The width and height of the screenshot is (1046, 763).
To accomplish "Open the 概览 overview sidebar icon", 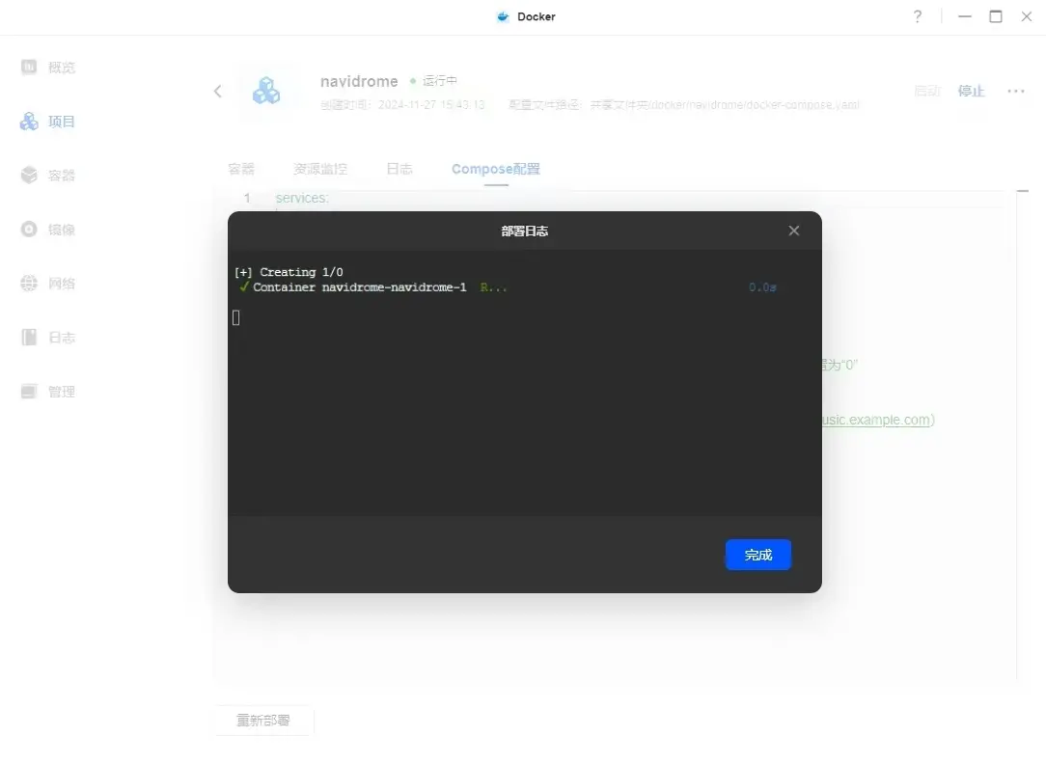I will coord(29,67).
